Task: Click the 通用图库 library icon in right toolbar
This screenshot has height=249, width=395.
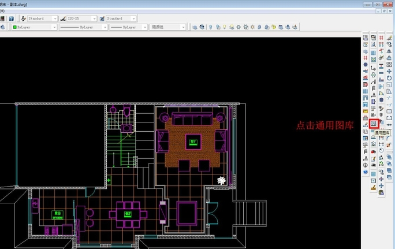Action: click(x=374, y=124)
